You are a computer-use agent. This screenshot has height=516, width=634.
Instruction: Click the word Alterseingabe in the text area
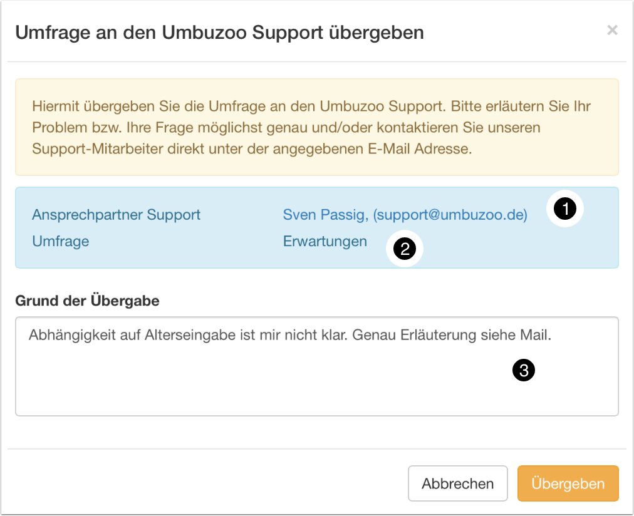[x=187, y=335]
